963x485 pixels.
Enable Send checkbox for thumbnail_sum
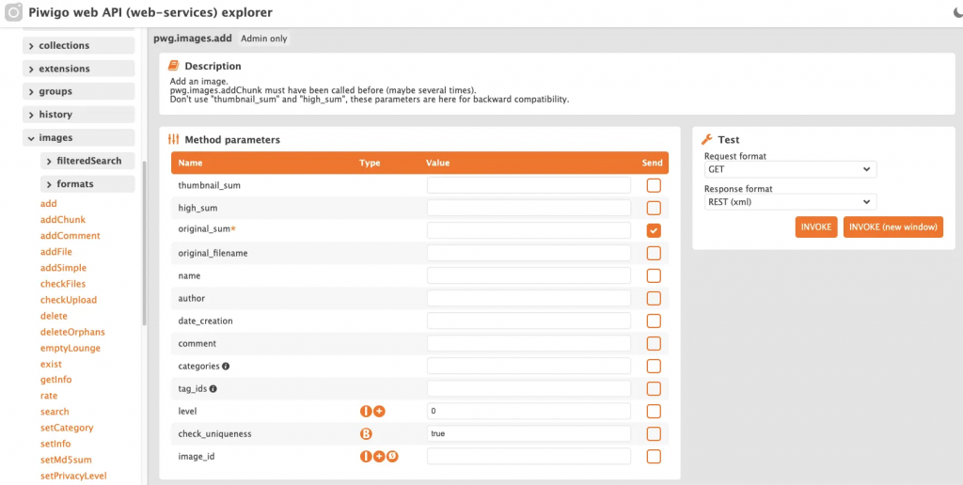(x=654, y=185)
